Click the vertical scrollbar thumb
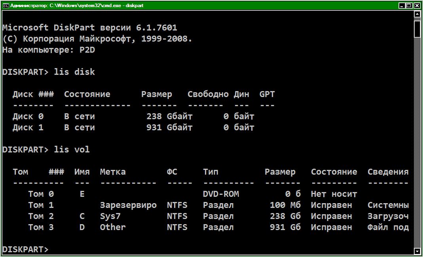The width and height of the screenshot is (423, 257). 417,29
